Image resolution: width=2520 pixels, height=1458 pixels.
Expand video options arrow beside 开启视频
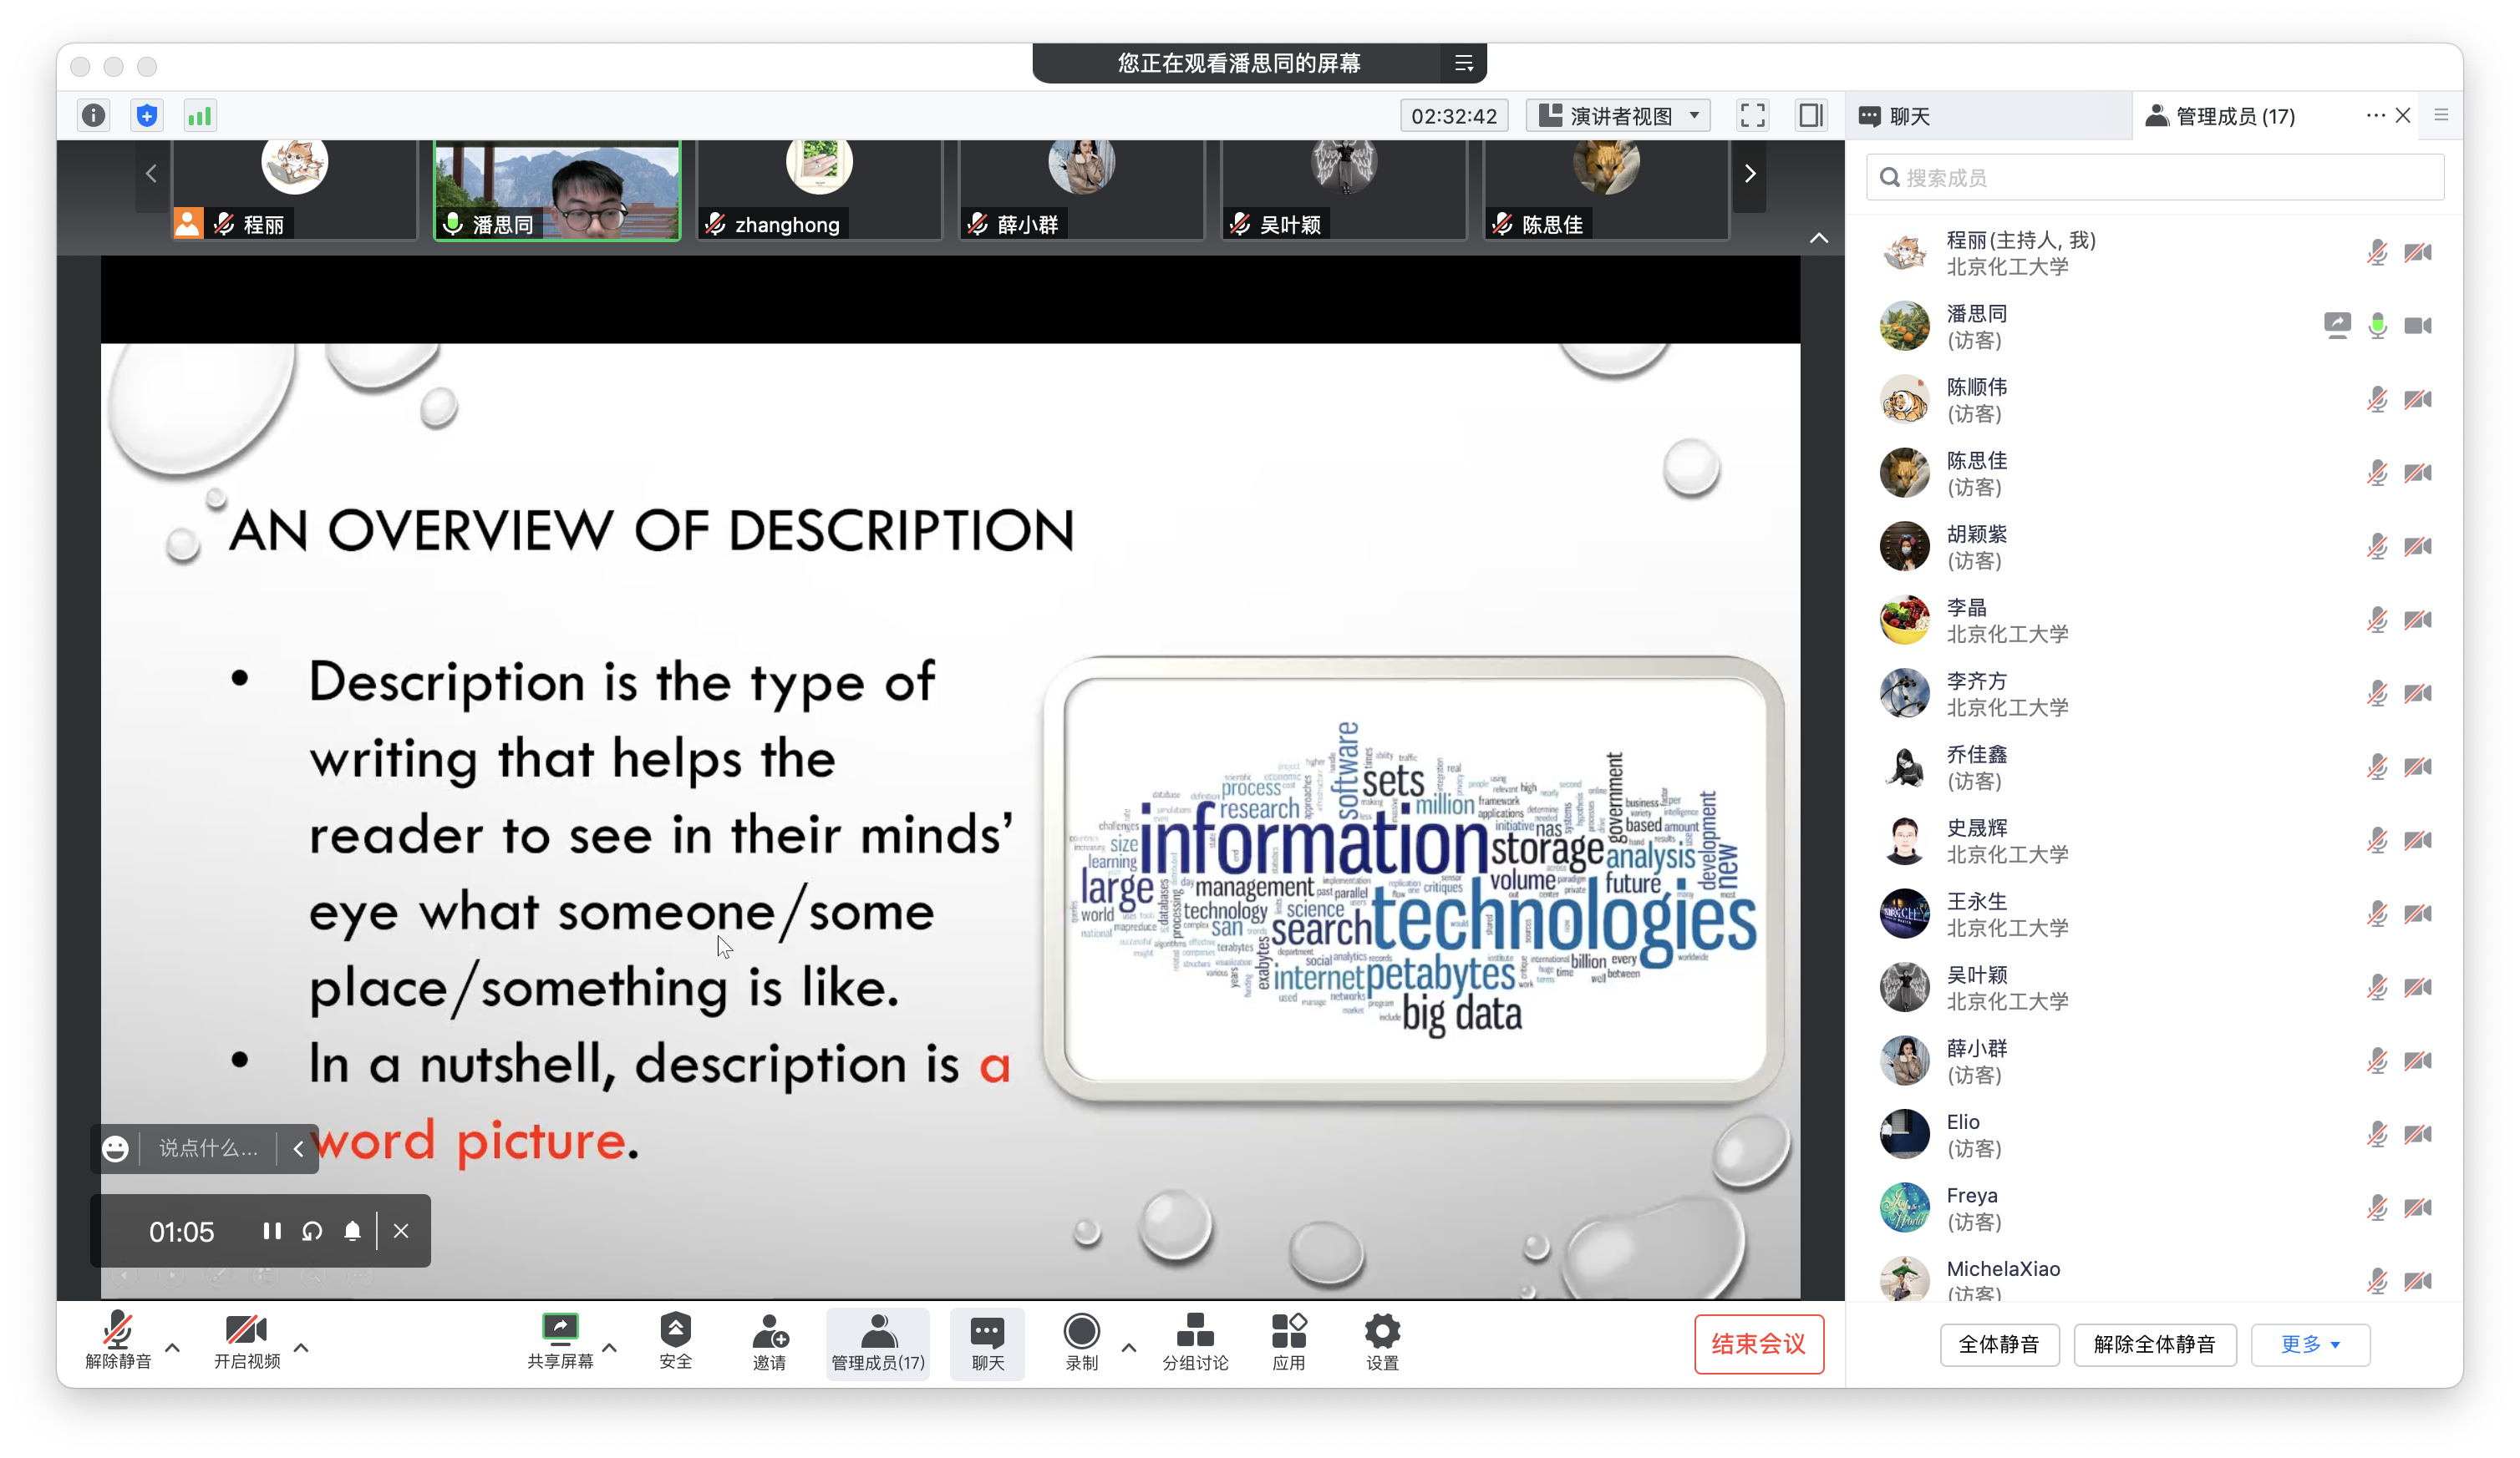(x=300, y=1348)
